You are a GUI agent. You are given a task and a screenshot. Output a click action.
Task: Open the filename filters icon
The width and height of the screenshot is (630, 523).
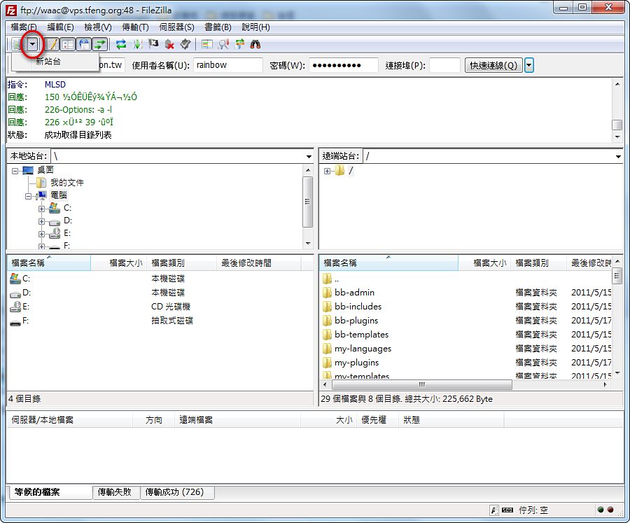click(x=207, y=44)
